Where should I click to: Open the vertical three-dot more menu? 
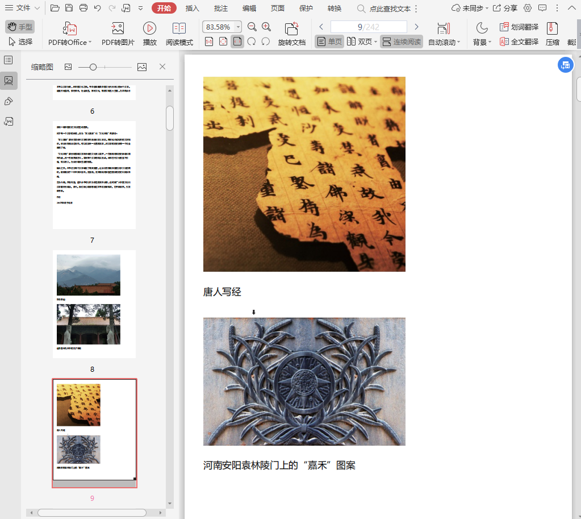[x=557, y=8]
